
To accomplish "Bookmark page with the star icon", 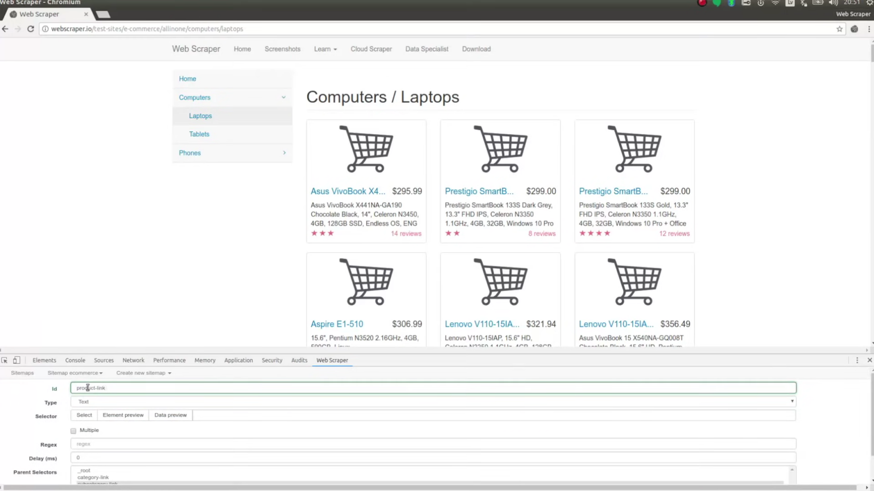I will (839, 29).
